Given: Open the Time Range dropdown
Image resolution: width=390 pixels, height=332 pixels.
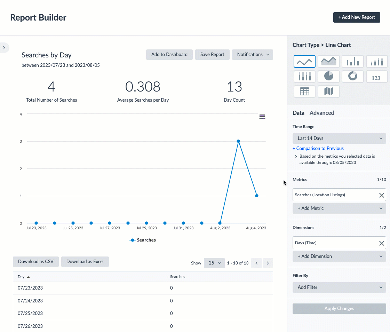Looking at the screenshot, I should coord(339,138).
